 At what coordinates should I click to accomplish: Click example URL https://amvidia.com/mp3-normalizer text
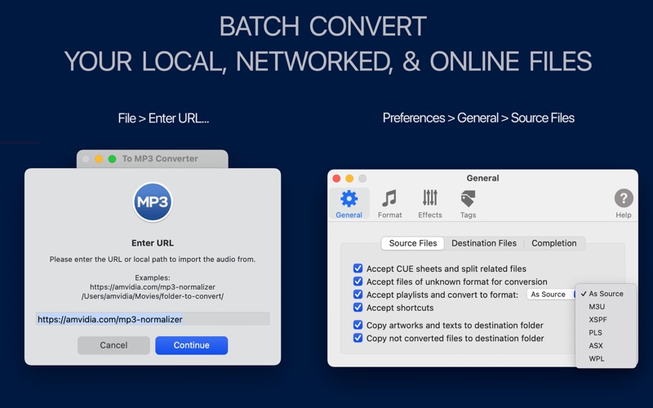point(153,287)
